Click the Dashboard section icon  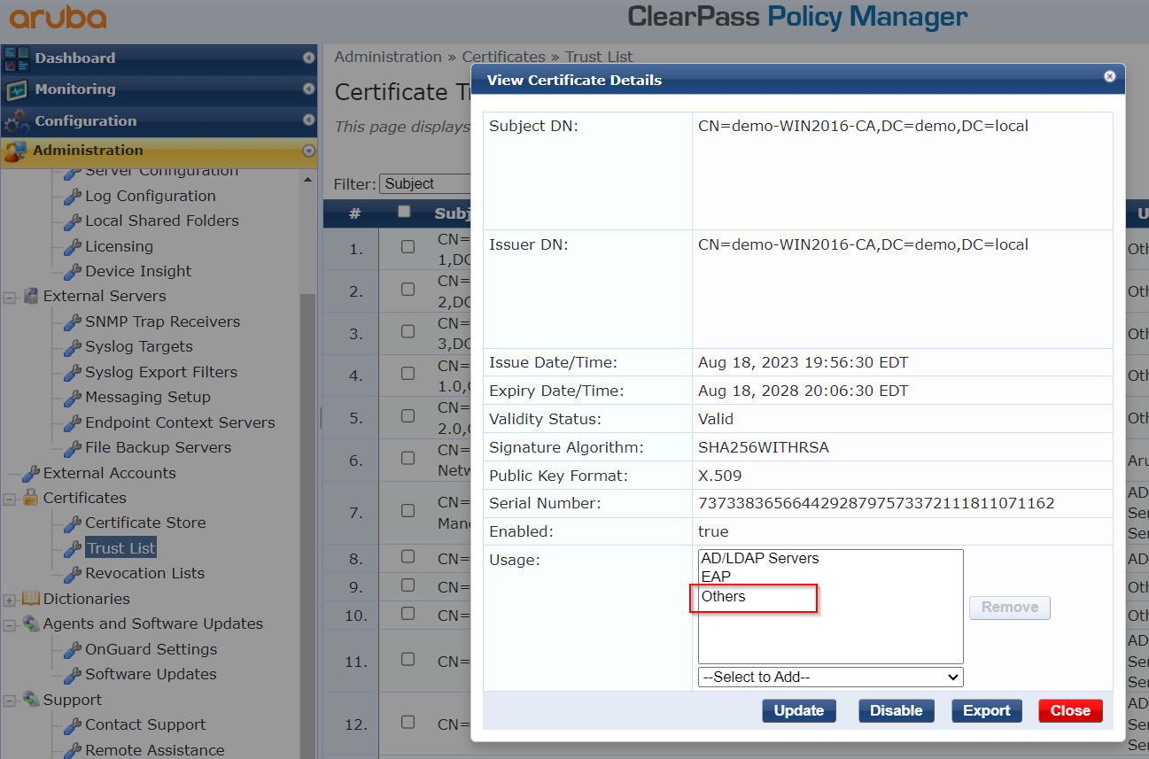click(16, 58)
